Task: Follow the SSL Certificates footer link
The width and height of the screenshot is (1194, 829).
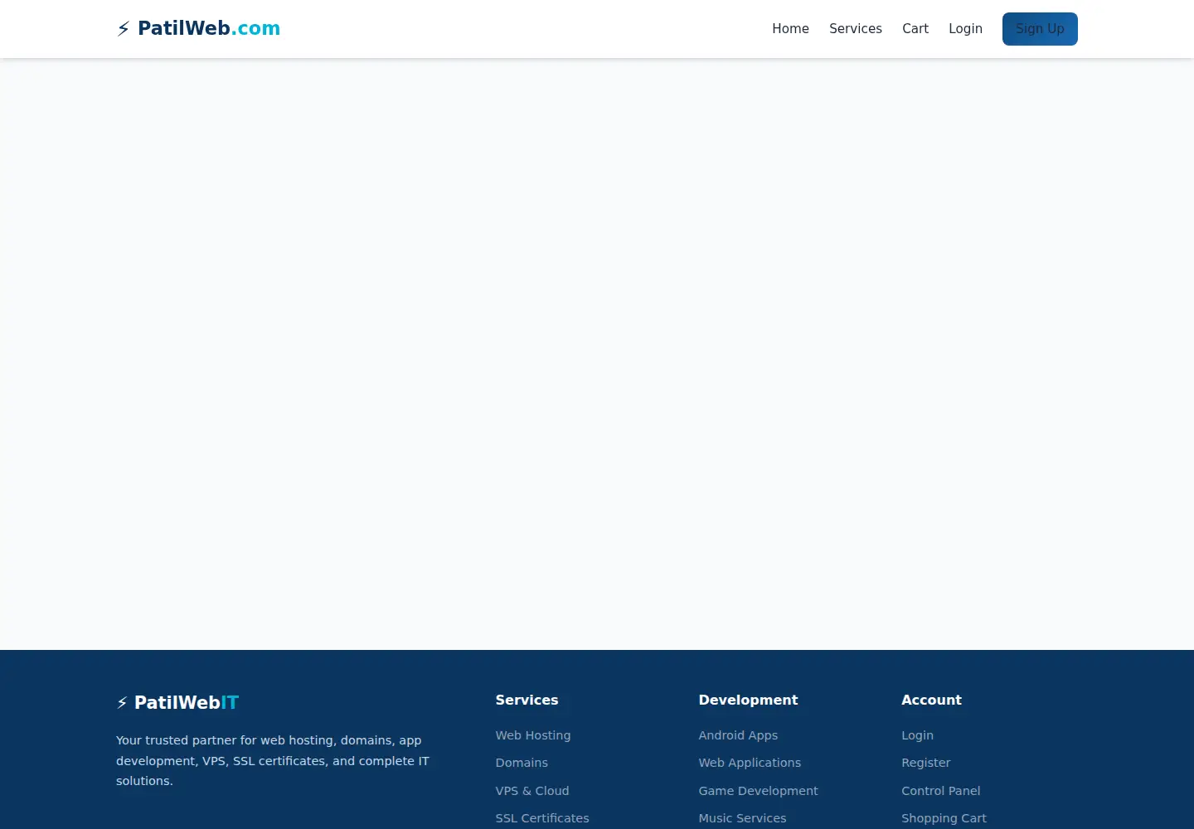Action: click(x=542, y=818)
